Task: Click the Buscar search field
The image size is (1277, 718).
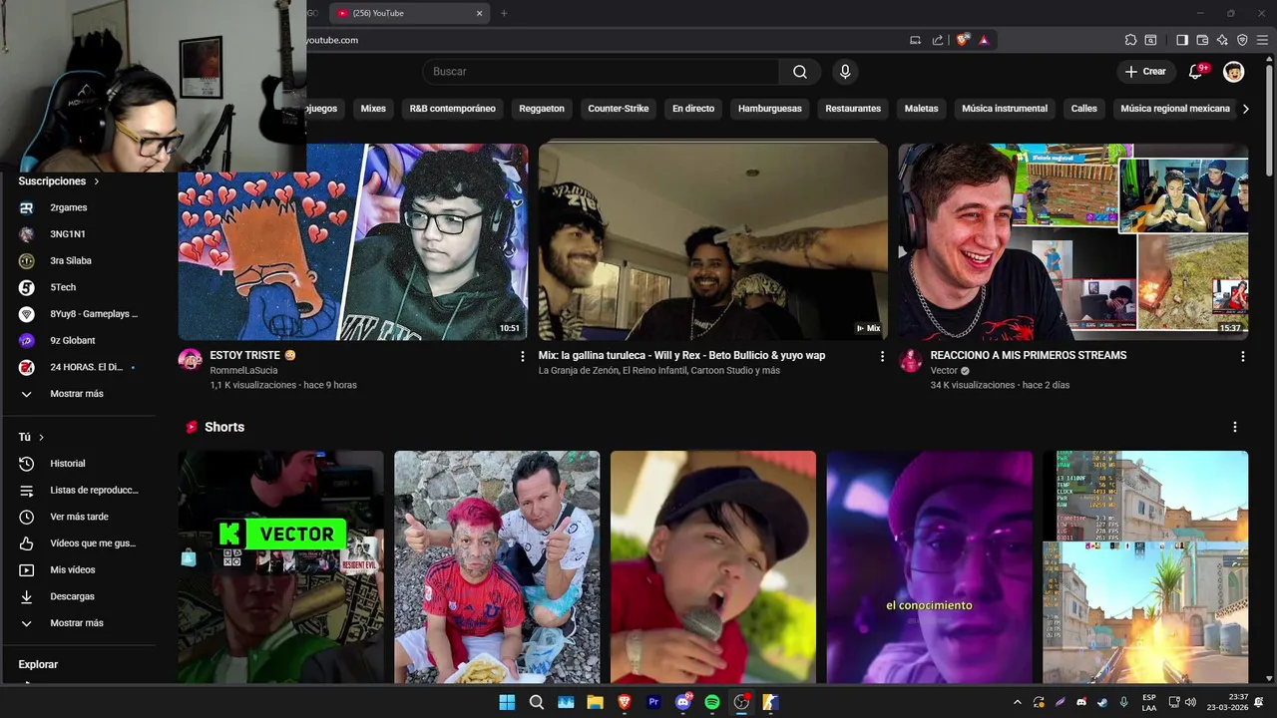Action: (x=601, y=72)
